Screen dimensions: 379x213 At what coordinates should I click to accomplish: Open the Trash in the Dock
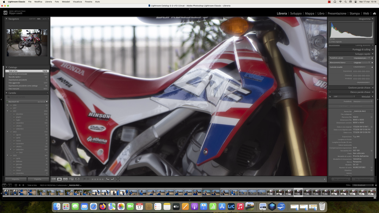click(322, 206)
